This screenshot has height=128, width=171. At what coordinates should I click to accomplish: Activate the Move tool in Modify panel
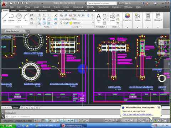tap(39, 15)
